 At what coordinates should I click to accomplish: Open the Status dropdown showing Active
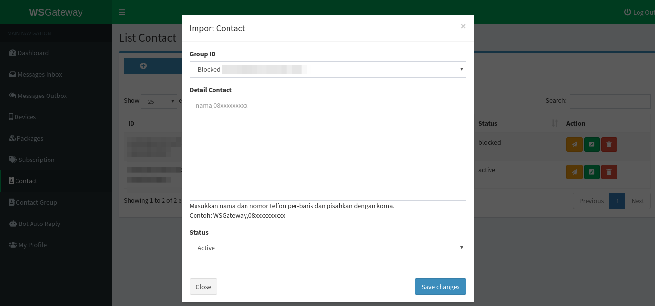coord(327,248)
